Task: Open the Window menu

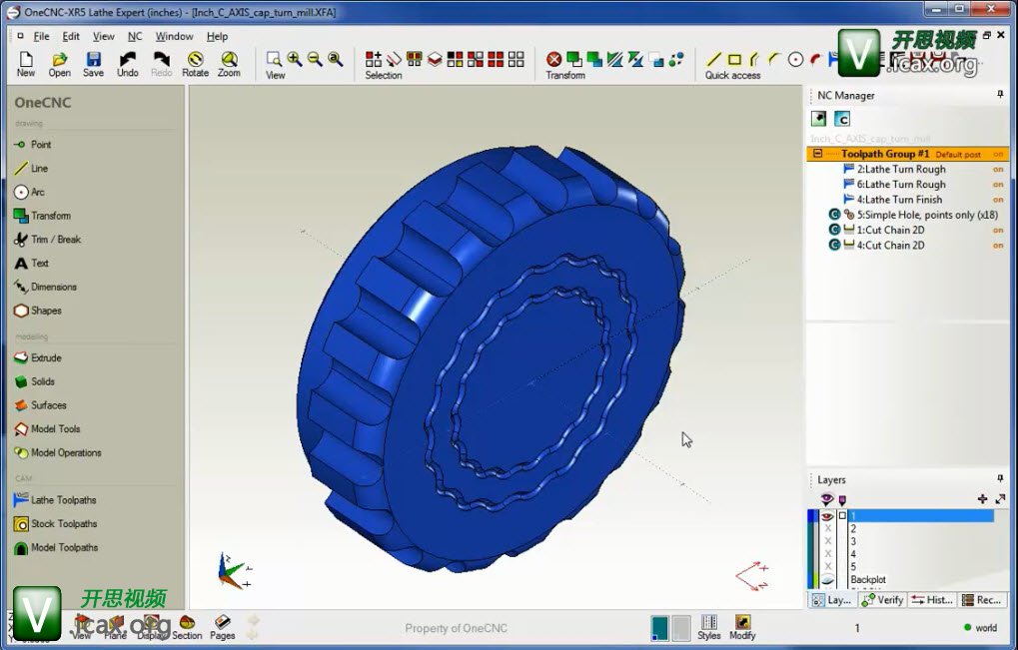Action: [x=174, y=36]
